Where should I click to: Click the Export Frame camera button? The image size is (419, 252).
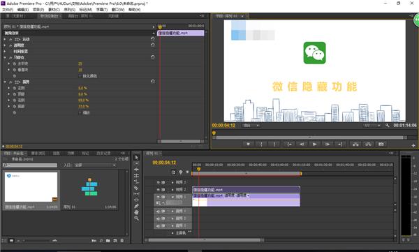[381, 144]
